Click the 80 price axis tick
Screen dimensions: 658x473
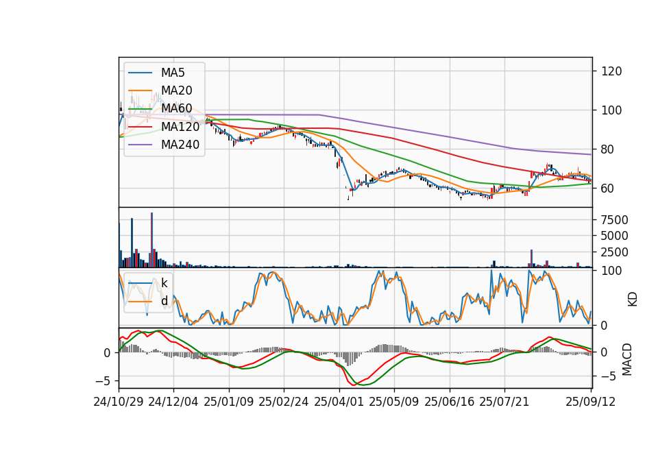pos(608,149)
